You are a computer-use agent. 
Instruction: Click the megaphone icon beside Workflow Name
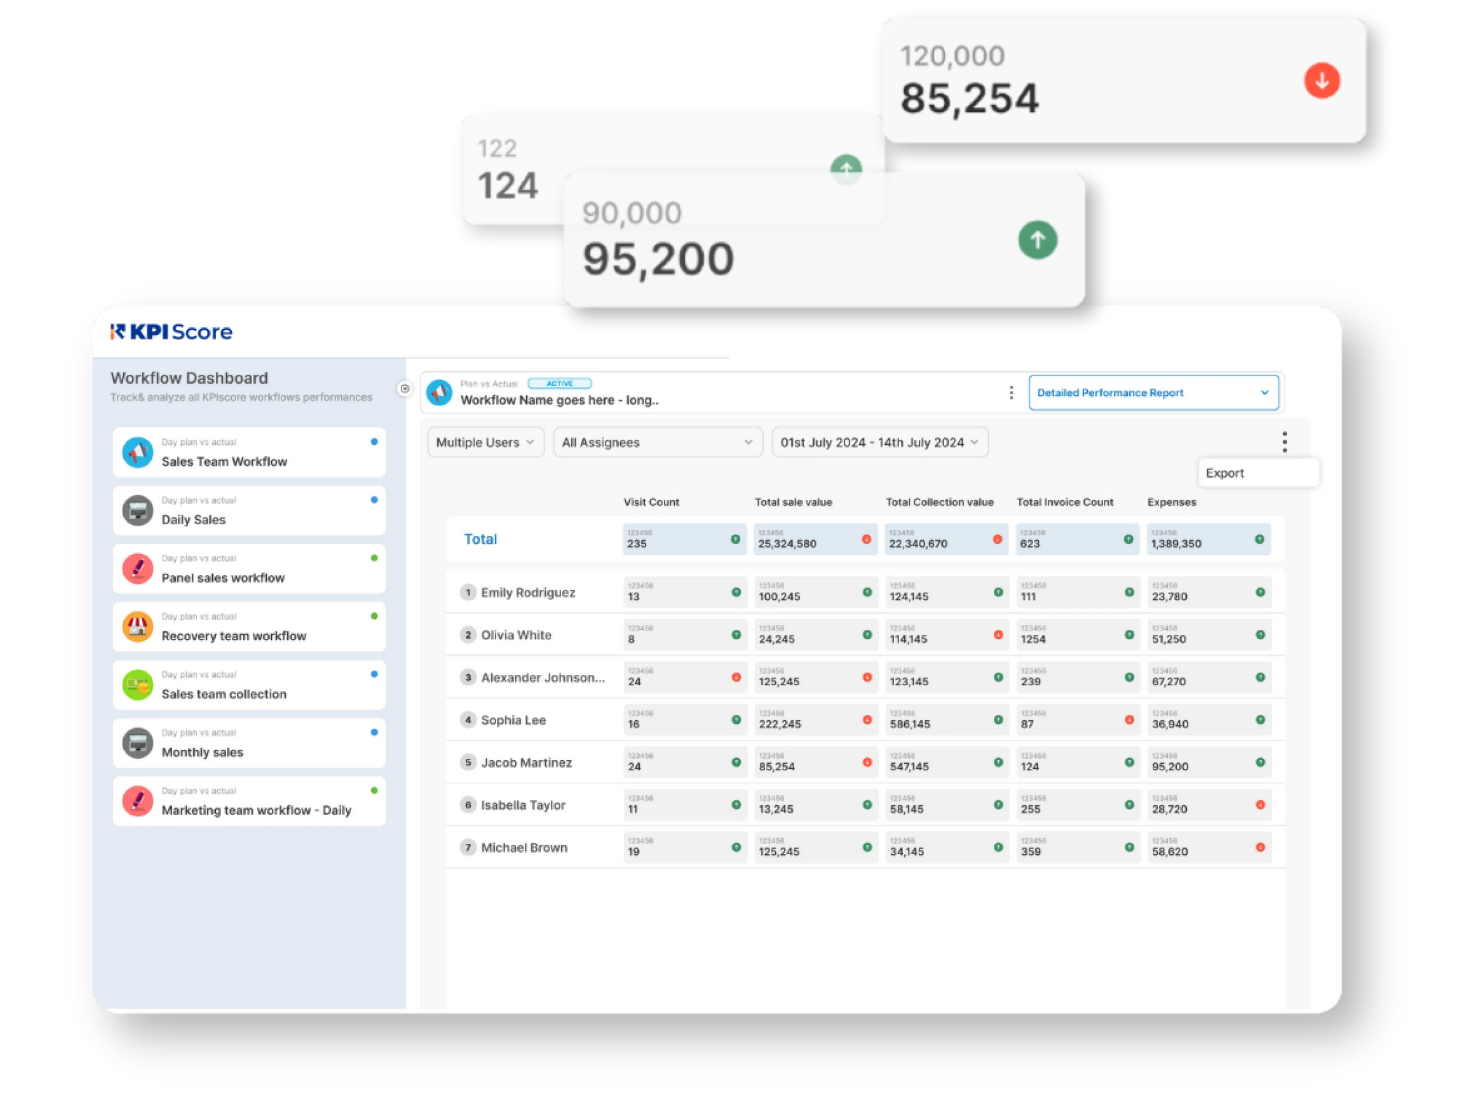(x=439, y=392)
